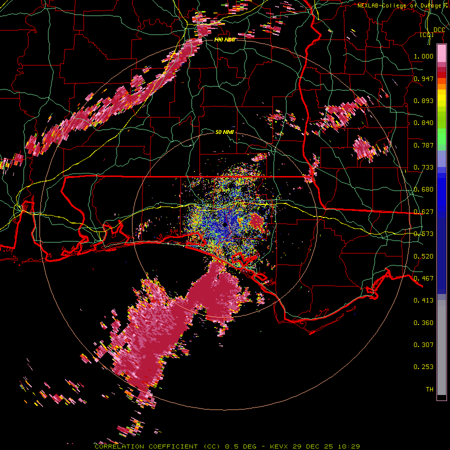
Task: Click the DCC label above the color bar
Action: tap(439, 30)
